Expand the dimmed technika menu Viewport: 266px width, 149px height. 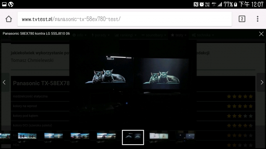tap(203, 35)
